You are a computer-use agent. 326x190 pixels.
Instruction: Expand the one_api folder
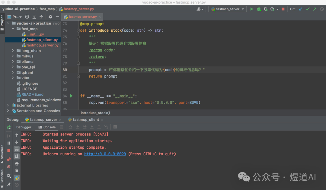[13, 67]
